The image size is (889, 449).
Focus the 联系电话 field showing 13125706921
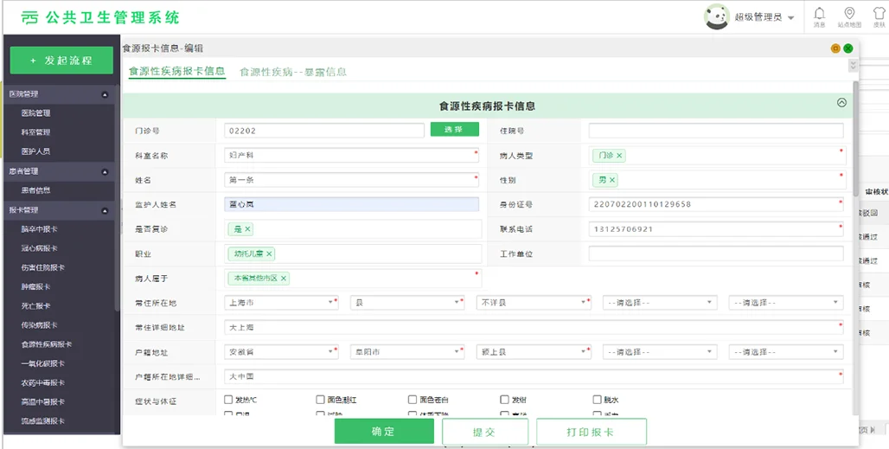(716, 229)
